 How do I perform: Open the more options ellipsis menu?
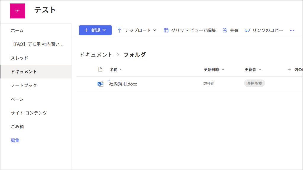point(292,30)
